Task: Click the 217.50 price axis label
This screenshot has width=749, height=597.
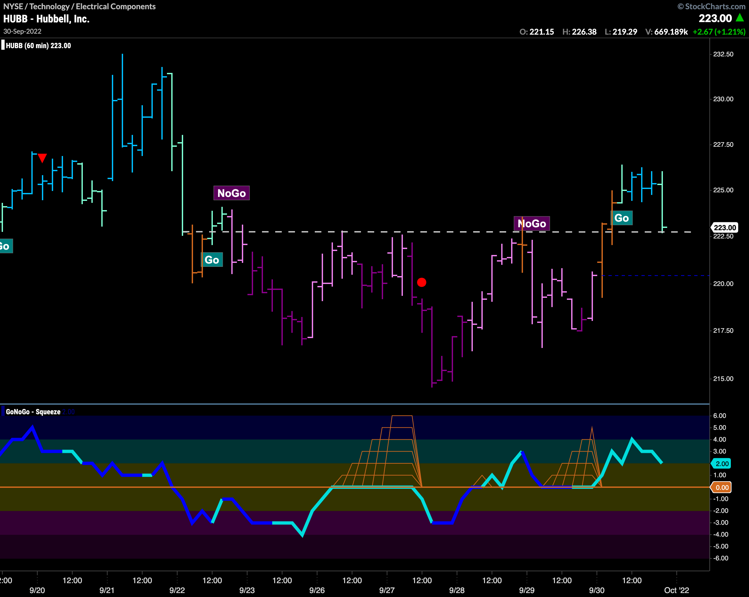Action: tap(723, 330)
